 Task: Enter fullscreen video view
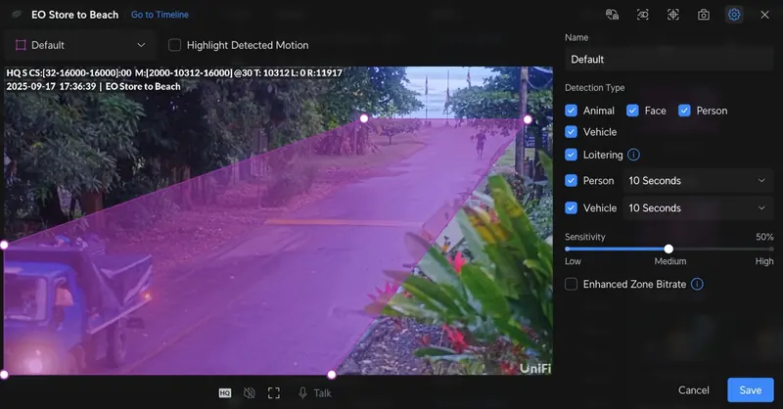click(274, 393)
